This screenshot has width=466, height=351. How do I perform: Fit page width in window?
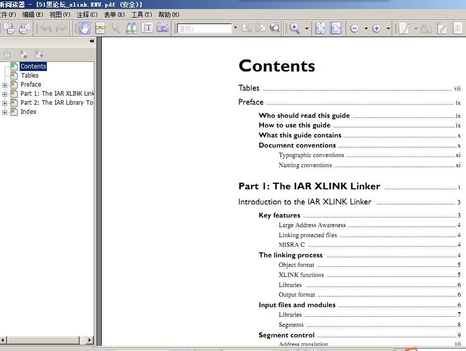click(336, 28)
